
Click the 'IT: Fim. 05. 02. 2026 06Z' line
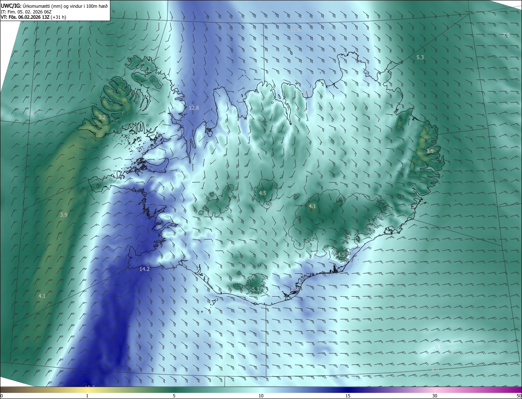click(26, 12)
